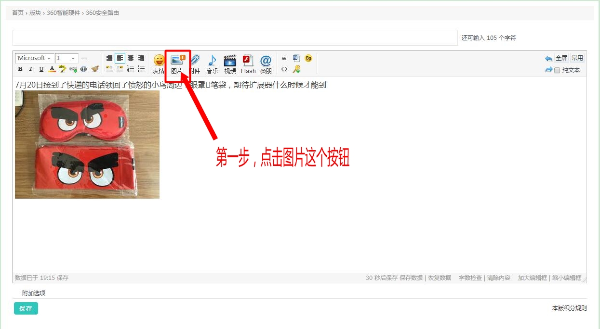Insert Flash content via Flash icon

tap(248, 64)
